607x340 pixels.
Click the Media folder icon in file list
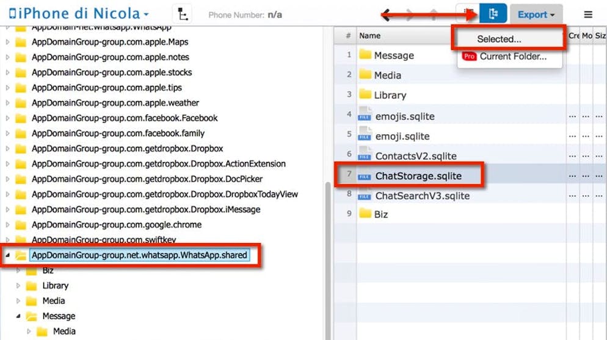coord(365,74)
